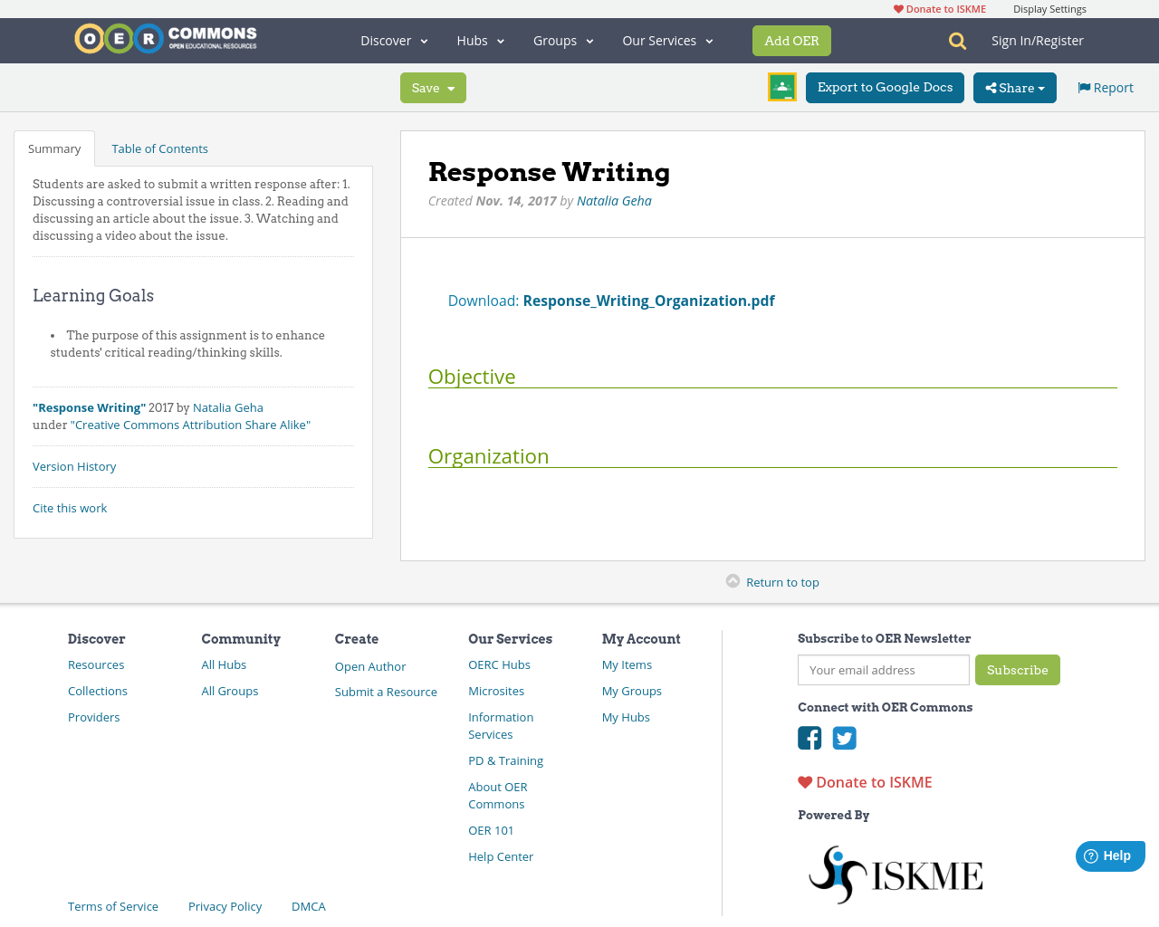Switch to the Table of Contents tab
This screenshot has height=927, width=1159.
tap(159, 148)
